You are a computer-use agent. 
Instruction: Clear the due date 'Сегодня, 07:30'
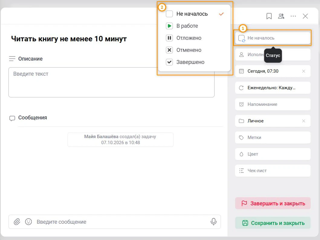[303, 71]
